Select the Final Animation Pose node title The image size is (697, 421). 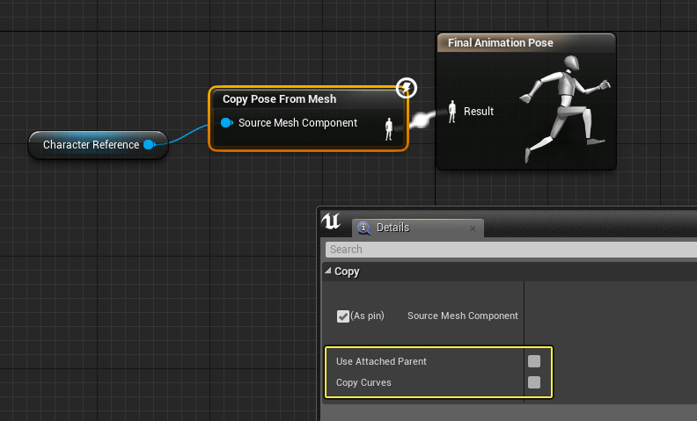pyautogui.click(x=500, y=42)
